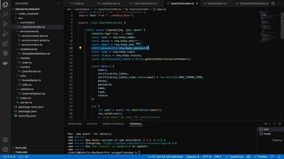Image resolution: width=284 pixels, height=159 pixels.
Task: Open tsconfig.json file
Action: (x=27, y=116)
